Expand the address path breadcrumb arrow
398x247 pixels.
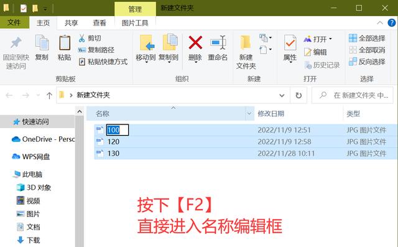(71, 95)
